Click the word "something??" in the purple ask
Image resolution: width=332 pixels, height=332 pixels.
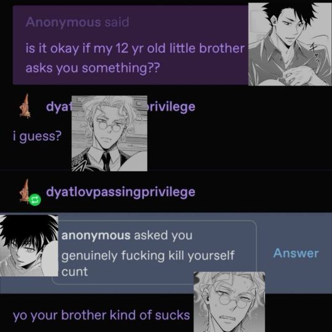coord(120,68)
